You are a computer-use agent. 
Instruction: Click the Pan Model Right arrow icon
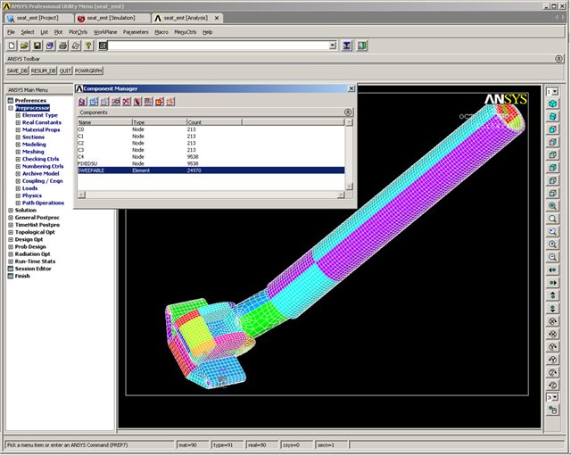[x=553, y=283]
